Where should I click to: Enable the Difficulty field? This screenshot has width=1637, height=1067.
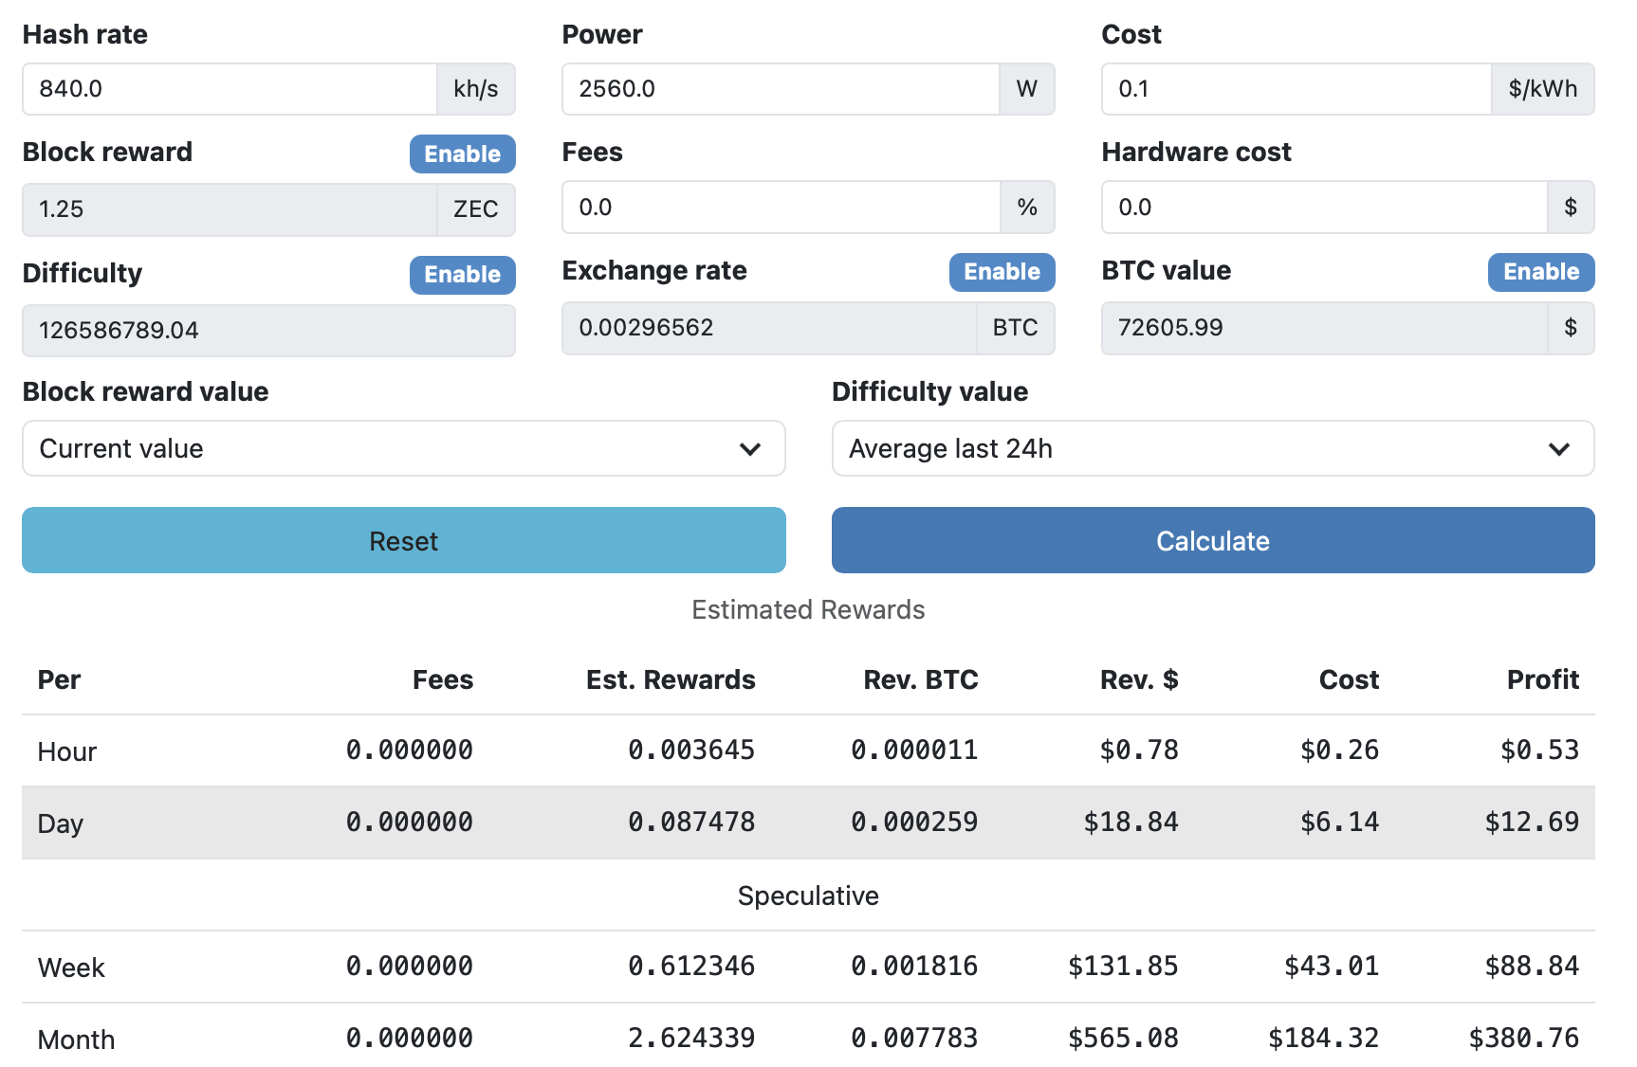click(462, 275)
